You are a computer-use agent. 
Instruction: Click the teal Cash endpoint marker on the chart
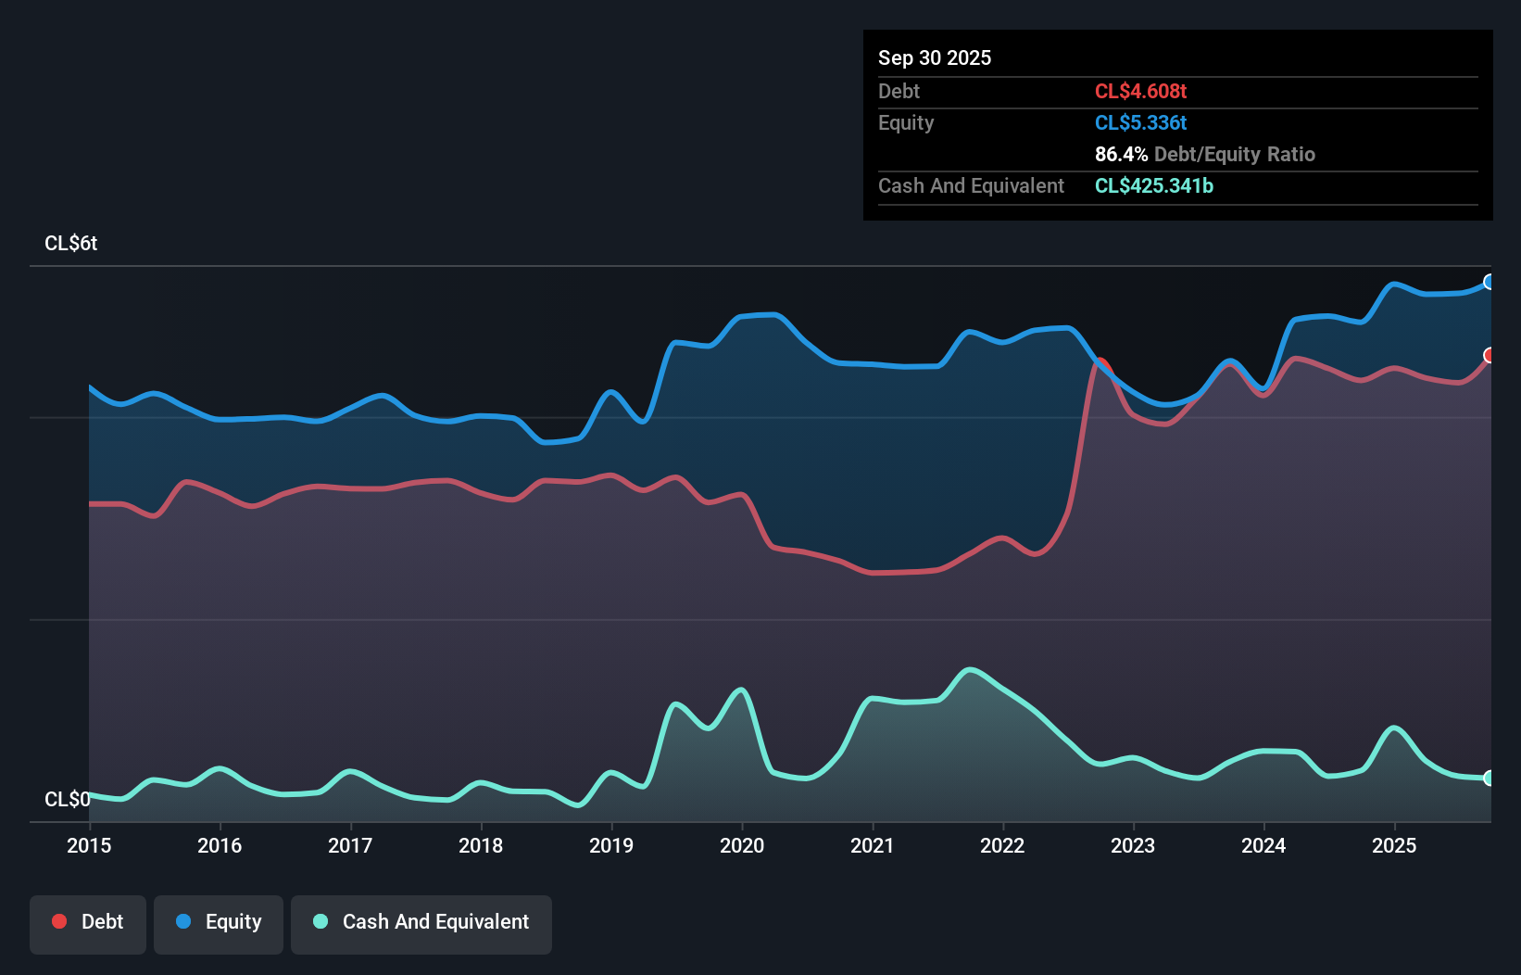pos(1490,779)
